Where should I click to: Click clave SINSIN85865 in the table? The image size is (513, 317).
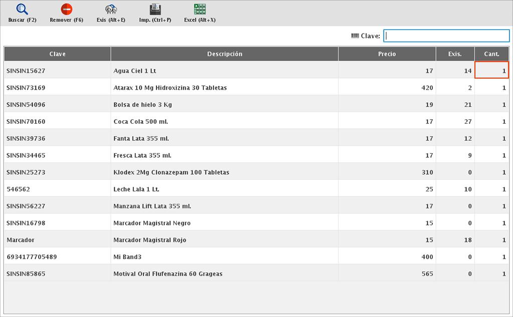point(26,274)
